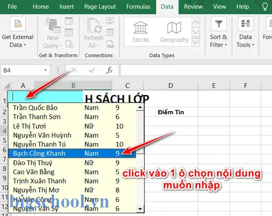Select the Data ribbon tab
This screenshot has height=216, width=272.
167,7
